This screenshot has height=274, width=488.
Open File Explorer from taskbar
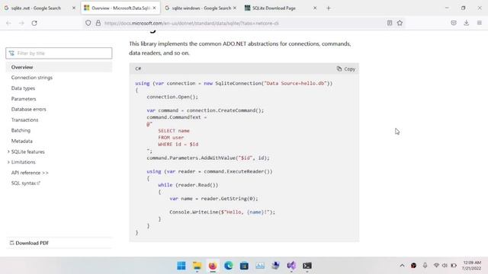[197, 266]
